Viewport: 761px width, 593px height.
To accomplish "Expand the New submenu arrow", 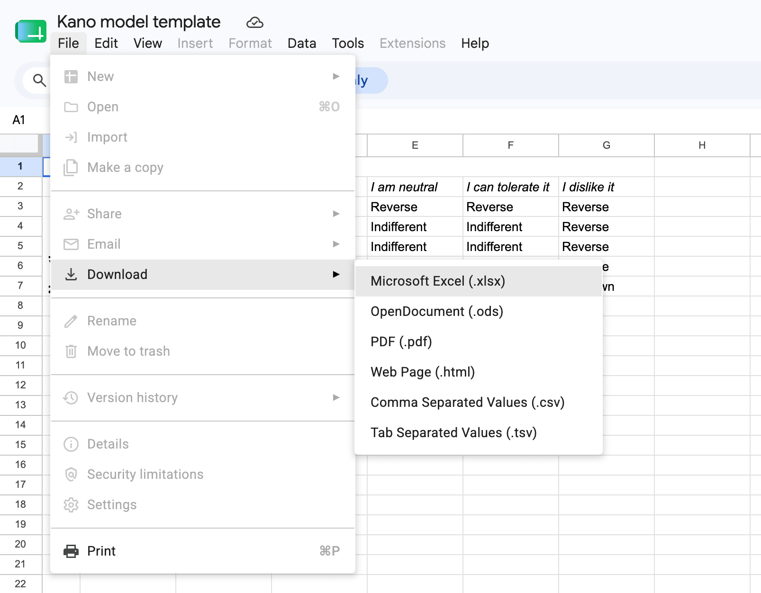I will pos(336,77).
